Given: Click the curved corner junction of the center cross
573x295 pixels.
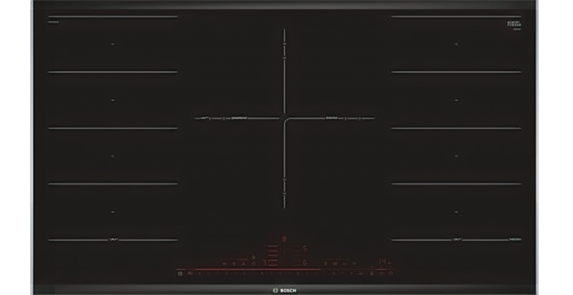Looking at the screenshot, I should (285, 120).
